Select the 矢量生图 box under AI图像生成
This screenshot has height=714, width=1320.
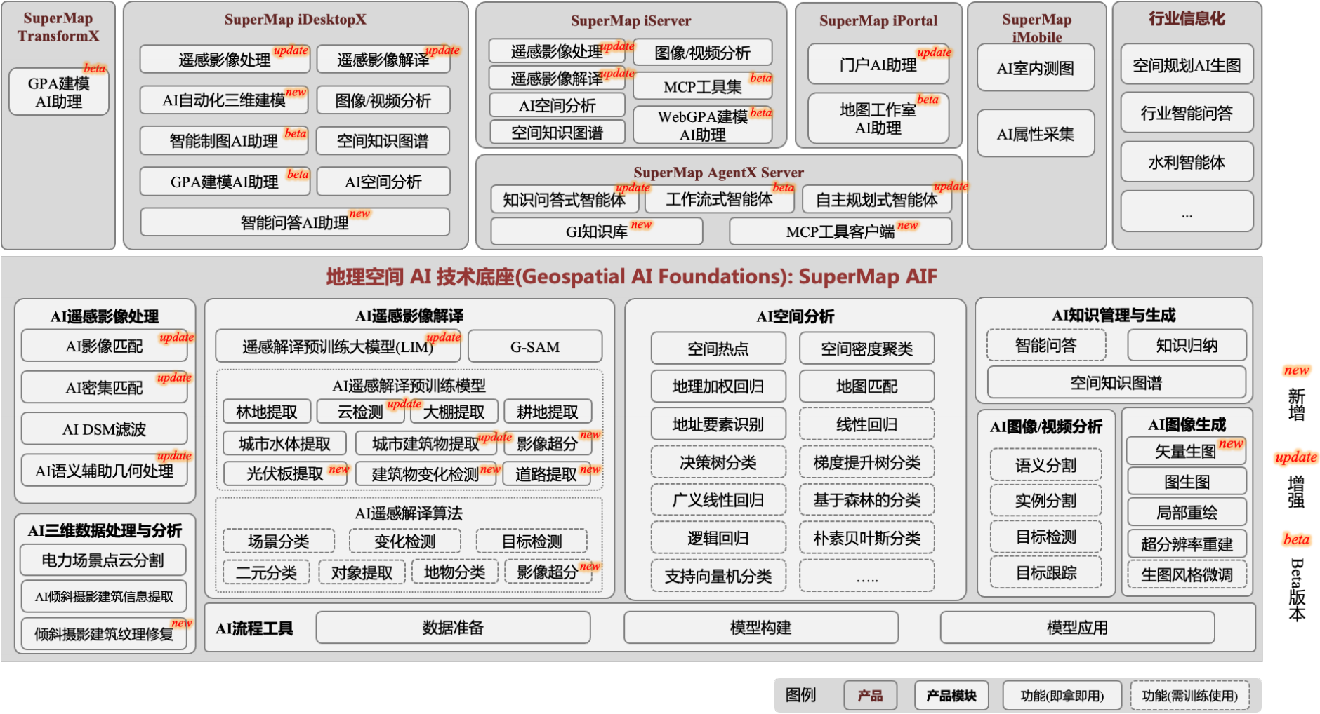pyautogui.click(x=1186, y=451)
